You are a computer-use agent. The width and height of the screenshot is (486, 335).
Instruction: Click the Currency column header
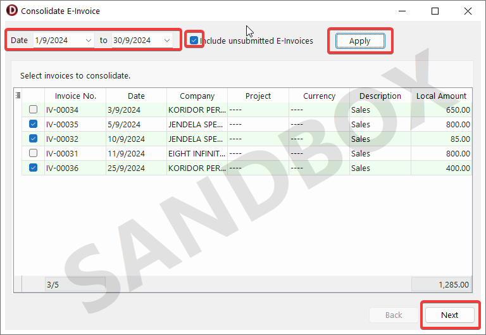tap(319, 96)
